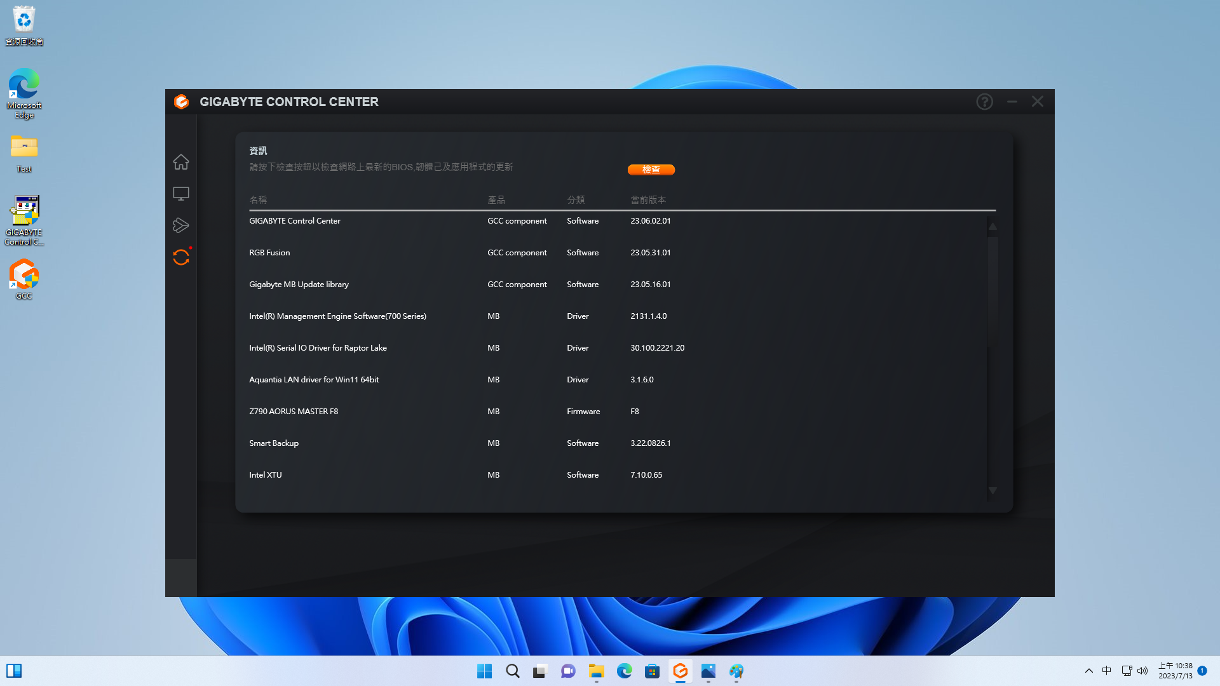The image size is (1220, 686).
Task: Select the Smart Backup row
Action: (618, 443)
